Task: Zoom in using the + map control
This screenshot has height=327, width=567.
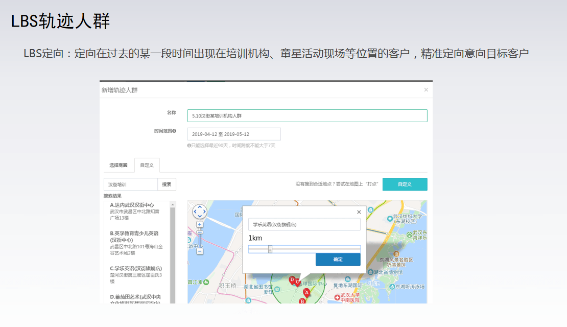Action: [199, 224]
